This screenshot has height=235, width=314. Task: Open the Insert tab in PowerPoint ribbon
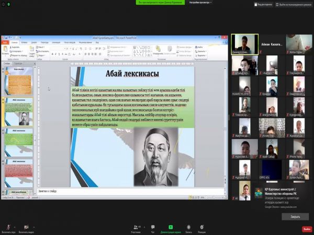[x=25, y=43]
